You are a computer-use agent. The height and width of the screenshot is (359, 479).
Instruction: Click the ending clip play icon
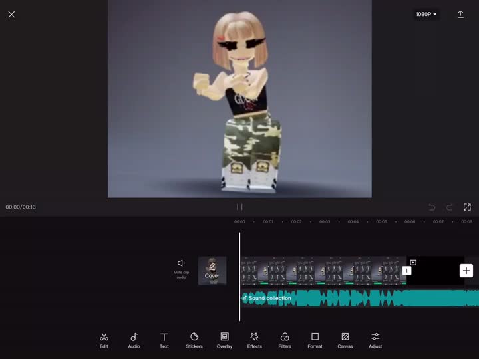[413, 262]
